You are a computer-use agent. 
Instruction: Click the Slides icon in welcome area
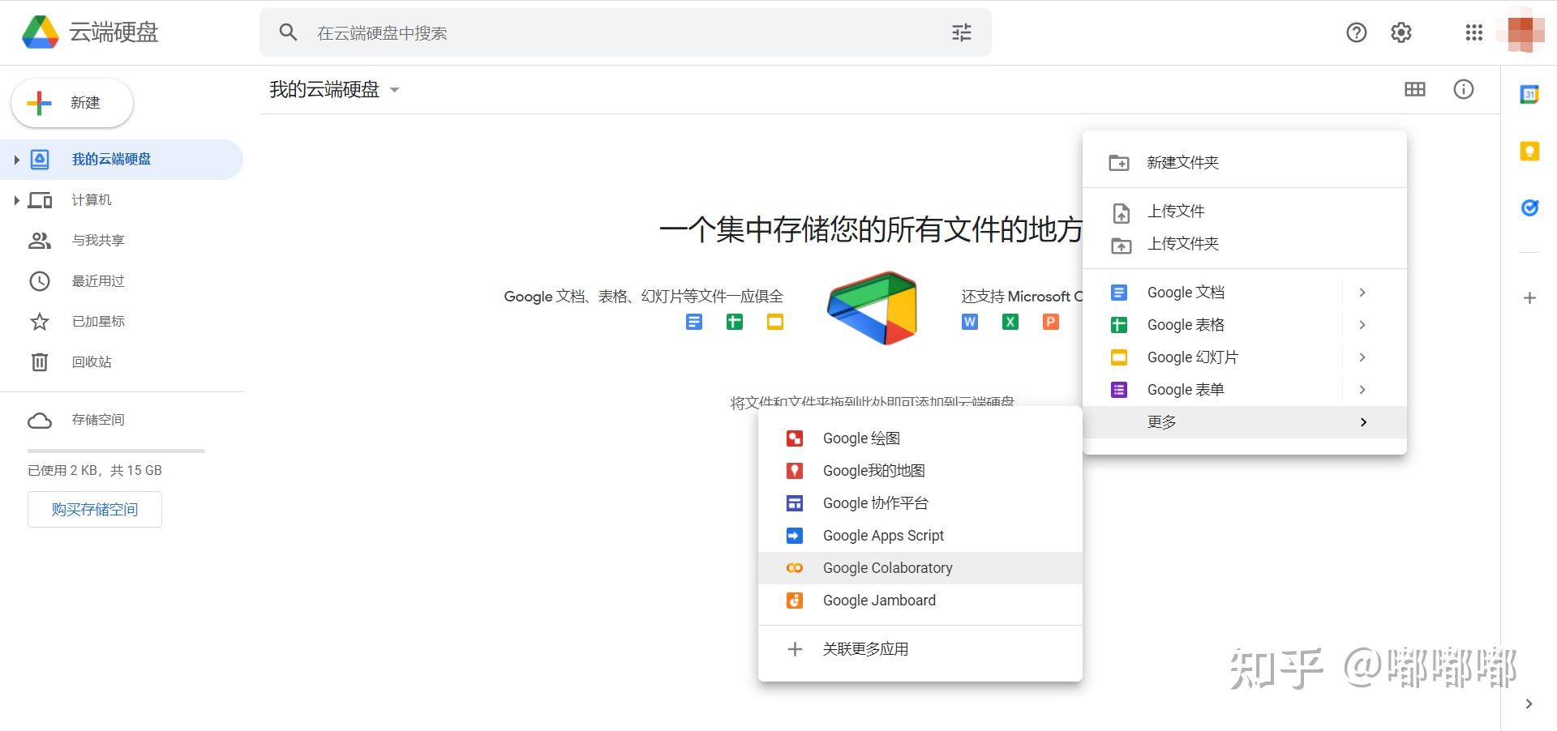click(775, 322)
